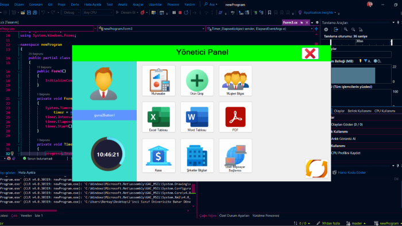Open the Uzak Bilgisayar Bağlantısı tile
This screenshot has height=226, width=402.
tap(235, 156)
